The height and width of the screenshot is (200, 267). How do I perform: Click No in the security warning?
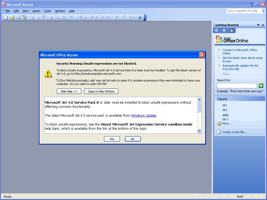(x=133, y=139)
